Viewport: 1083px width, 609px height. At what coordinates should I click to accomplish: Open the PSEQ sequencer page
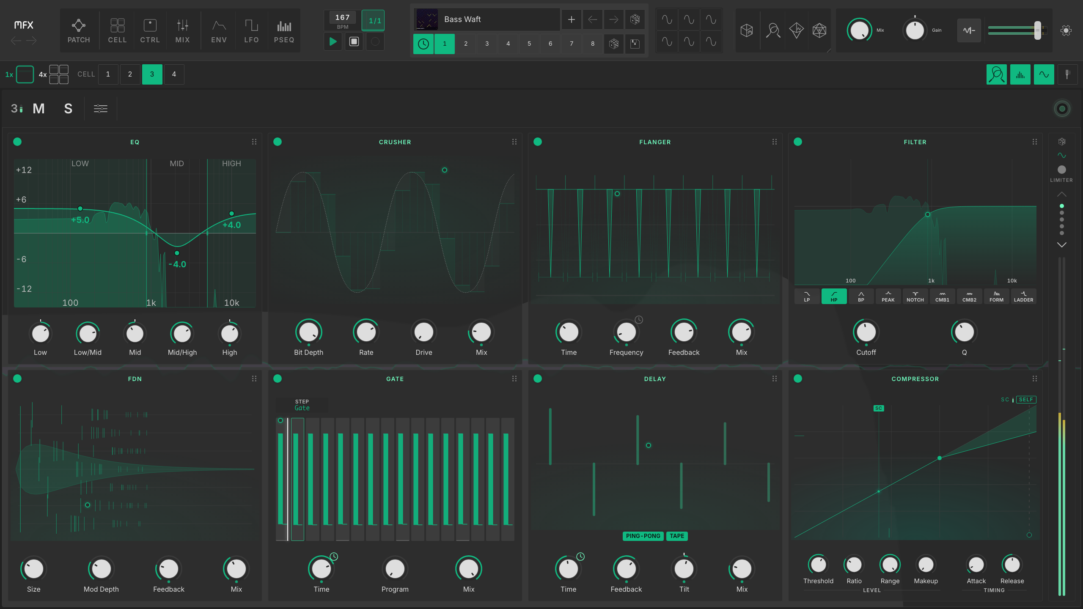pos(284,30)
